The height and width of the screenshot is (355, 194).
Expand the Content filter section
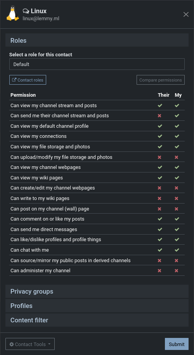(97, 320)
